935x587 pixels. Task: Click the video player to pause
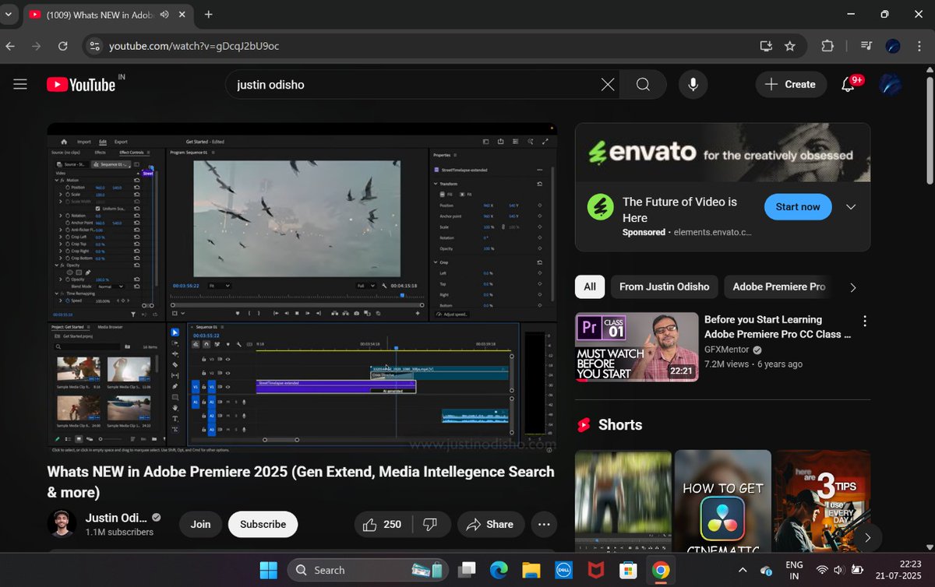coord(302,288)
